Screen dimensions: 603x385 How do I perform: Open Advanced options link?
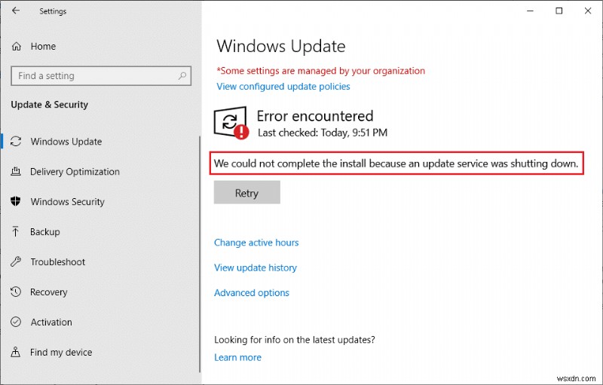pyautogui.click(x=252, y=293)
